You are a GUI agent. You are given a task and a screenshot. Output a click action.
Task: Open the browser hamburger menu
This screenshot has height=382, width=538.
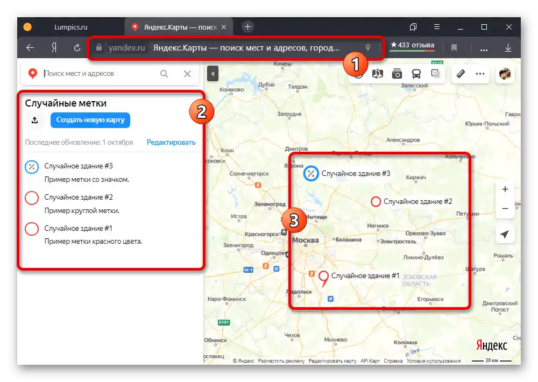click(x=437, y=27)
